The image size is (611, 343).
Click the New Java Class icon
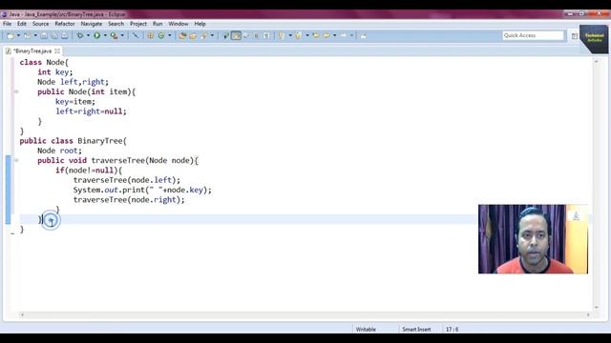pos(161,35)
